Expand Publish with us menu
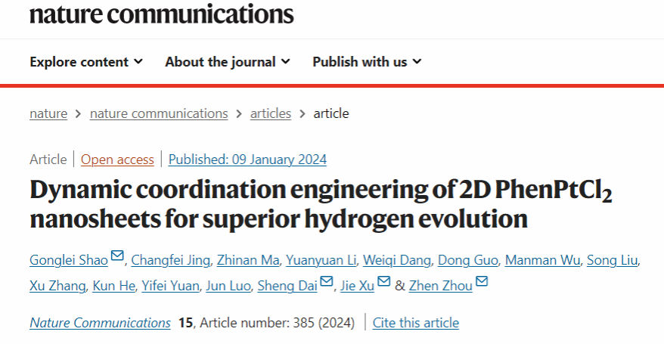664x344 pixels. [x=367, y=62]
